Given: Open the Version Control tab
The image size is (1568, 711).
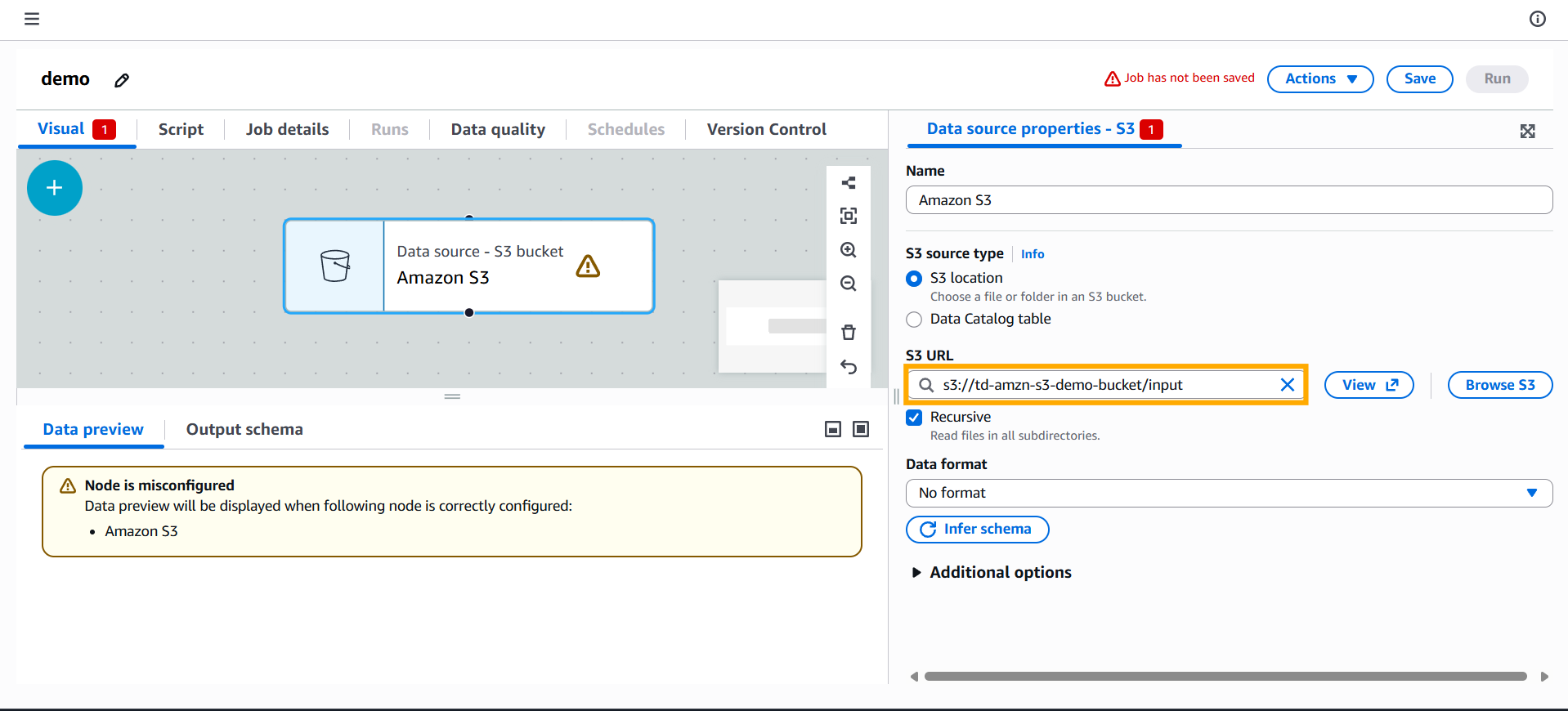Looking at the screenshot, I should pos(766,129).
